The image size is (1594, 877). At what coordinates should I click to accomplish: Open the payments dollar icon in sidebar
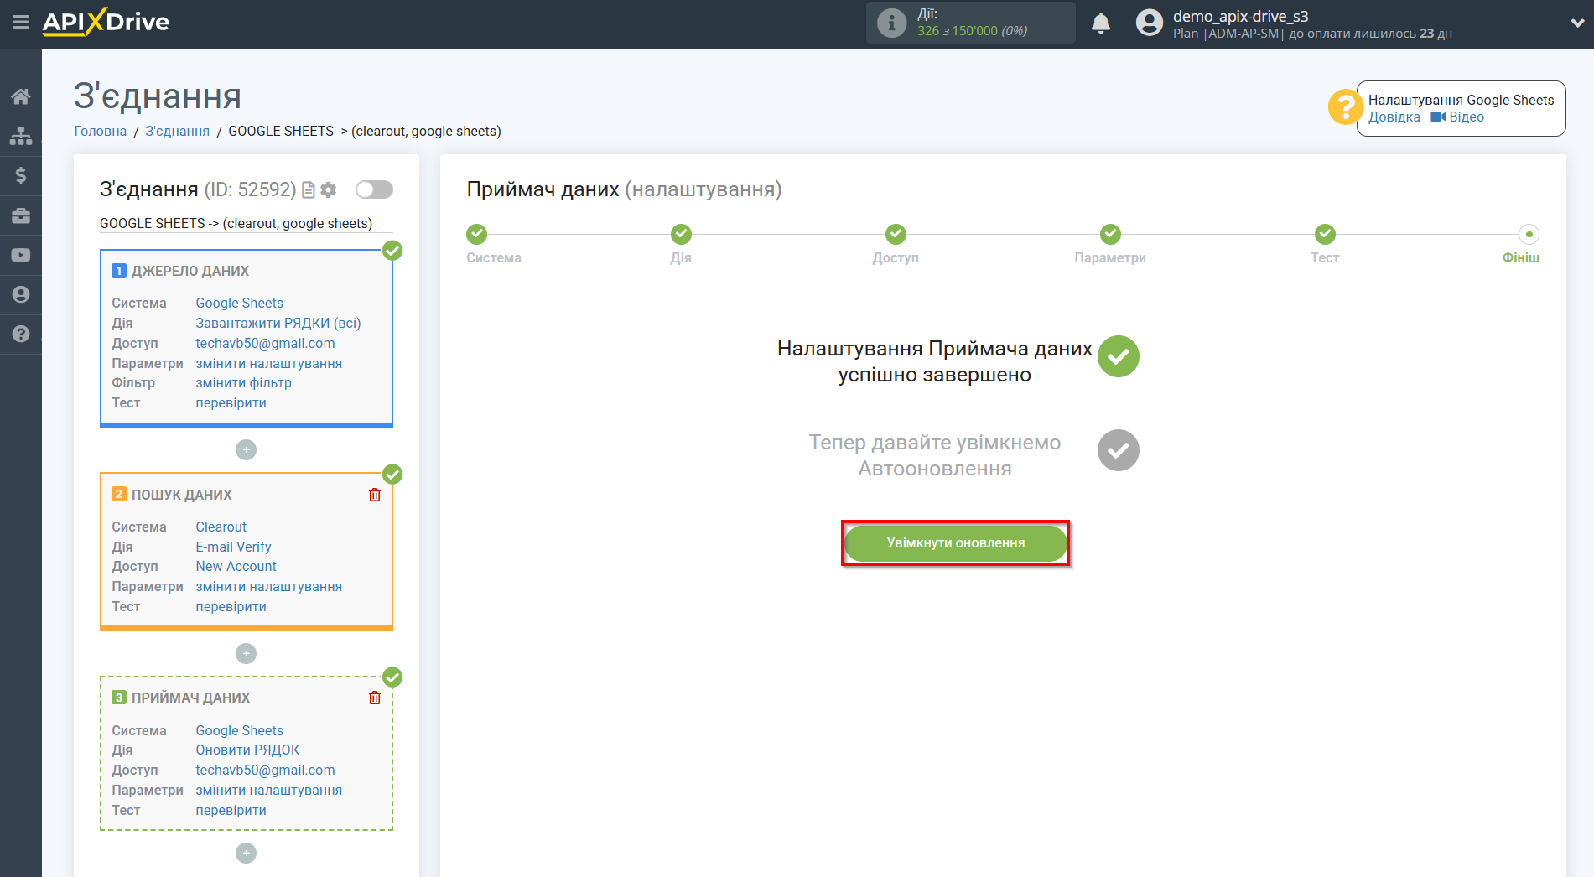pyautogui.click(x=20, y=175)
